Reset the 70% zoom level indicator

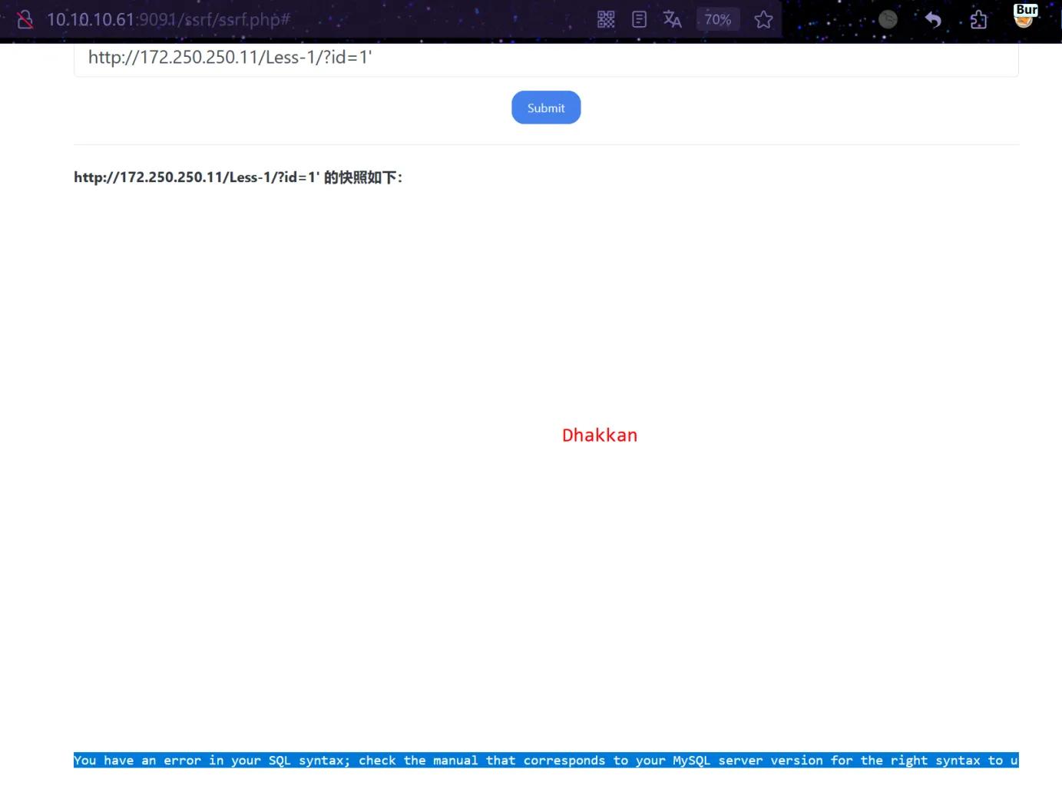coord(718,19)
